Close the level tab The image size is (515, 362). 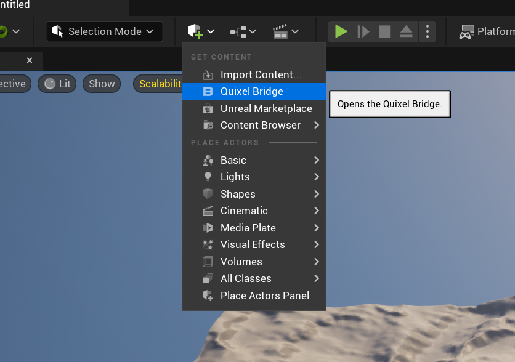click(x=30, y=60)
